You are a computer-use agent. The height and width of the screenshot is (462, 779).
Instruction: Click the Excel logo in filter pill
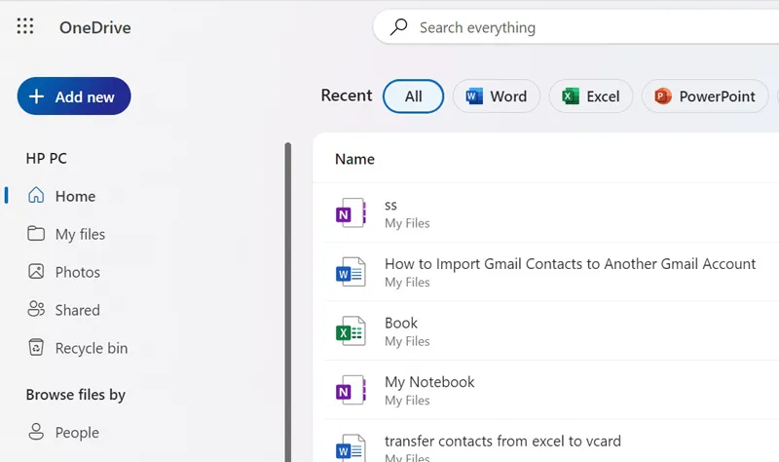[x=571, y=96]
